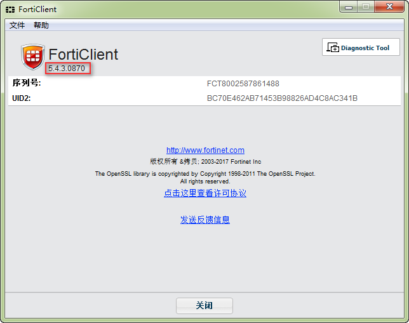
Task: Click the FortiClient title bar app icon
Action: [10, 10]
